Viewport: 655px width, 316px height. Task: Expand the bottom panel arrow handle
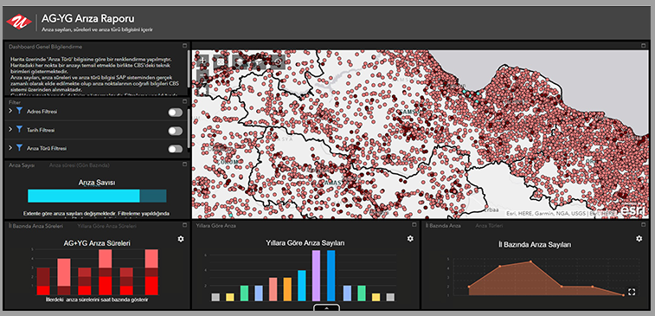point(327,308)
